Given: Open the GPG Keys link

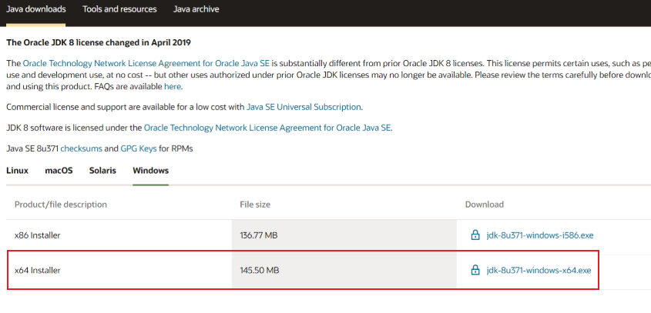Looking at the screenshot, I should [x=139, y=149].
